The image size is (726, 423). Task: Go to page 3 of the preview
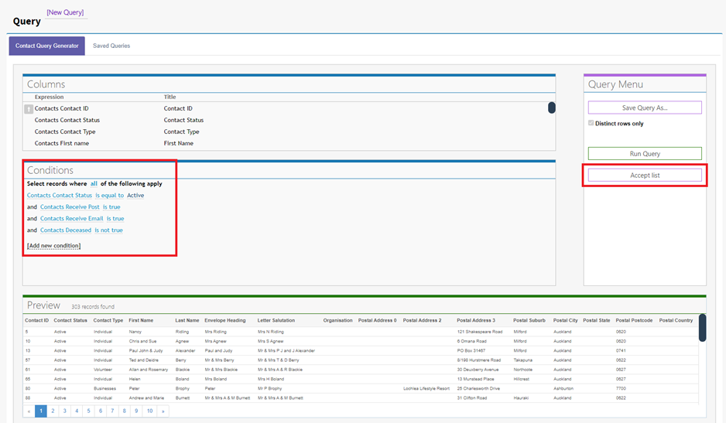point(65,411)
